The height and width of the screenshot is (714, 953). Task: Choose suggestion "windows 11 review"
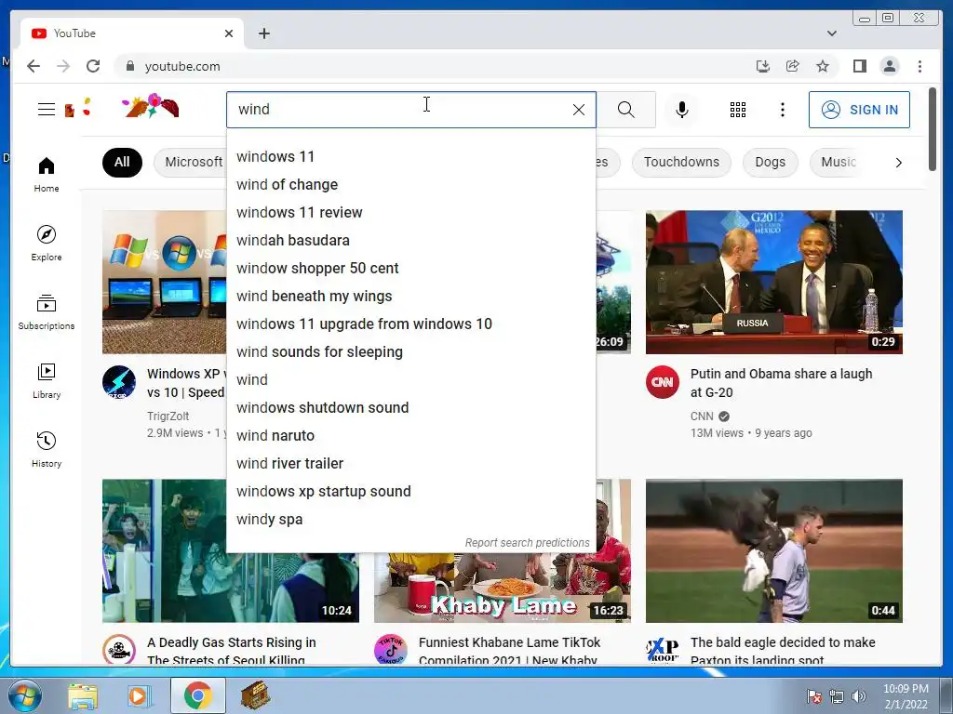click(410, 213)
